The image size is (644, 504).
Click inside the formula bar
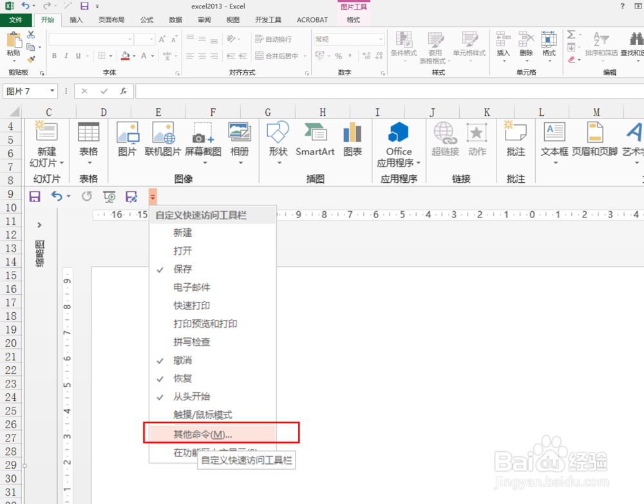pyautogui.click(x=390, y=91)
